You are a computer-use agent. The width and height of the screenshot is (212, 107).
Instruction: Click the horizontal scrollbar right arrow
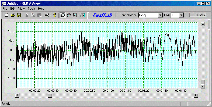(x=196, y=95)
